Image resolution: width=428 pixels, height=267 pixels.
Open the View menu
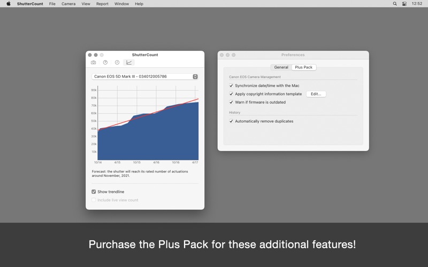click(86, 4)
